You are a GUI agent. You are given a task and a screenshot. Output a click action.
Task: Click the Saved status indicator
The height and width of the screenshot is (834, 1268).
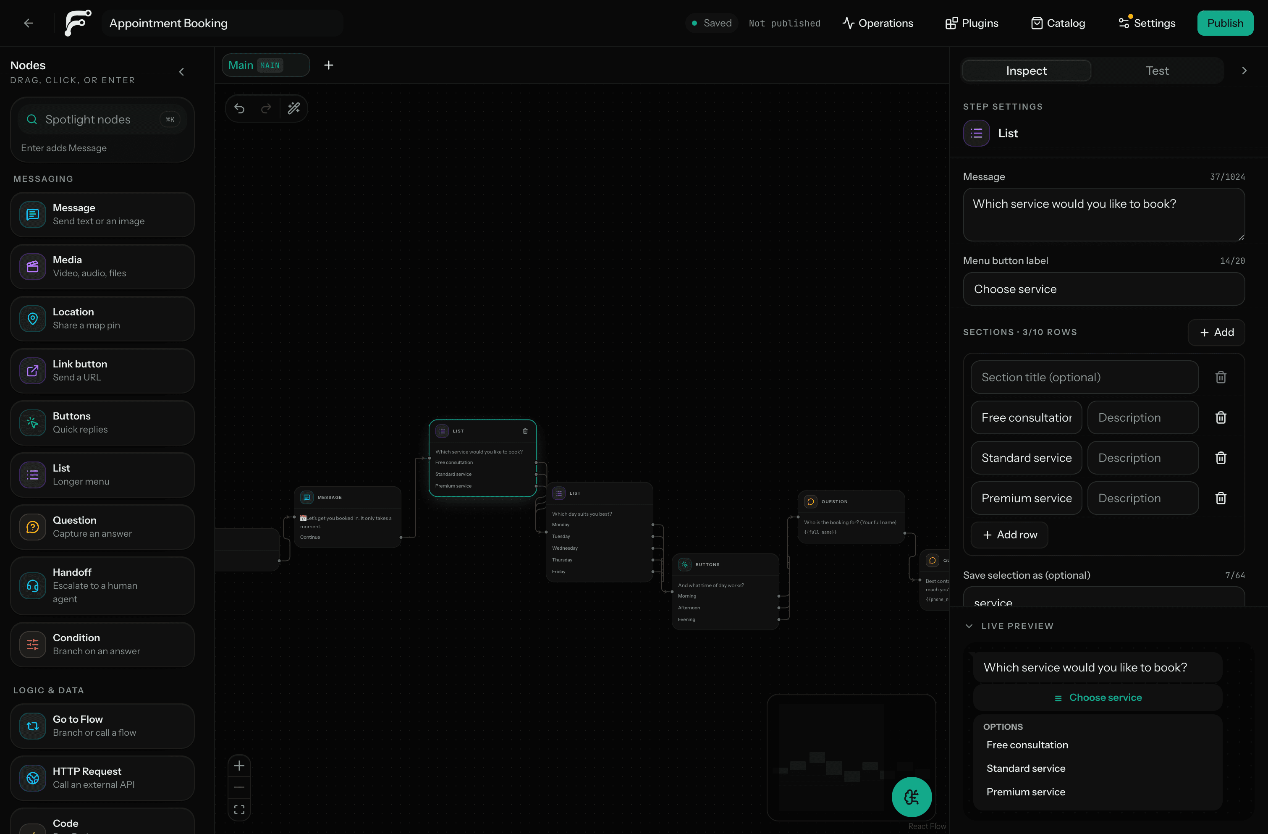tap(712, 23)
